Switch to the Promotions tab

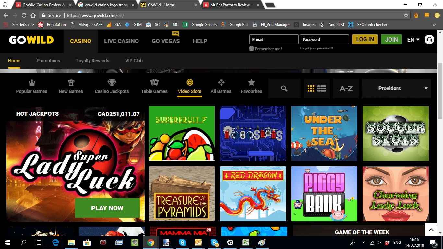[x=48, y=61]
